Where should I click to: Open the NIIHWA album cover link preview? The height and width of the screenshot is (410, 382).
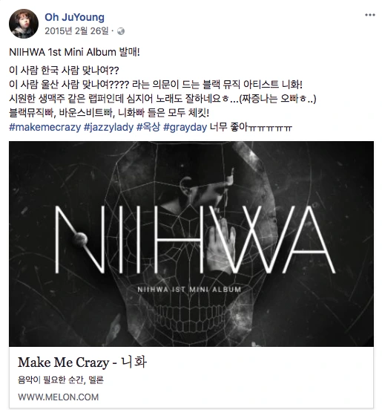coord(191,244)
